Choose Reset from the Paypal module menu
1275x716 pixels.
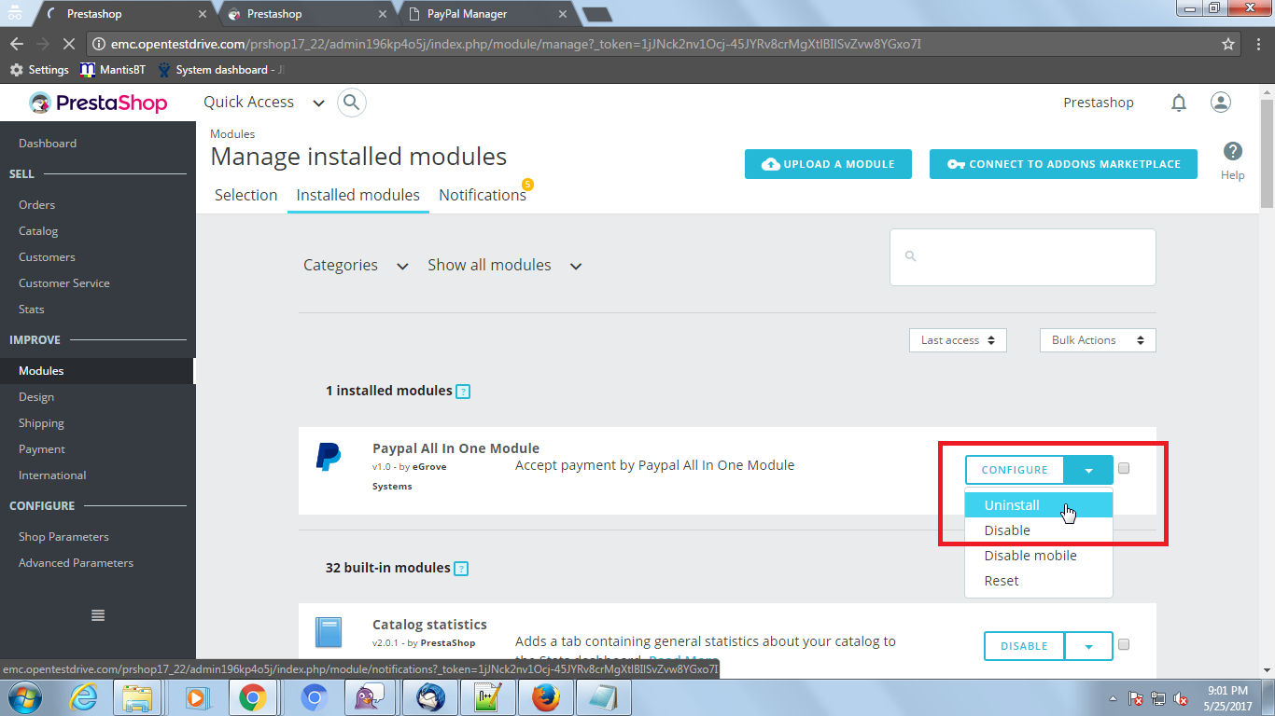point(1039,581)
